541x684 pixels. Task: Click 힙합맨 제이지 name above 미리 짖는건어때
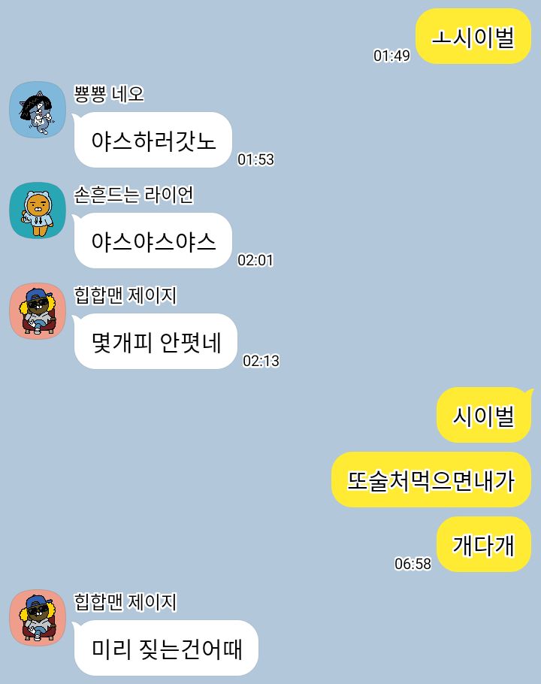coord(125,602)
